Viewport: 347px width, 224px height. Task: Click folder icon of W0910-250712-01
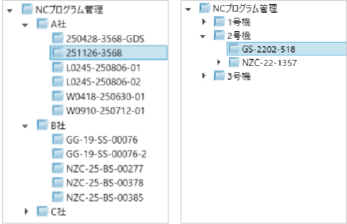(58, 110)
